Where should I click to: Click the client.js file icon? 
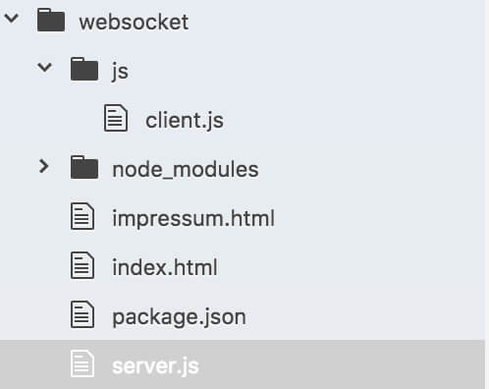point(116,118)
